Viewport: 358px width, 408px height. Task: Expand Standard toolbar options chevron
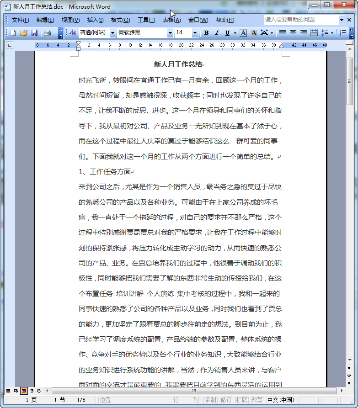[60, 33]
